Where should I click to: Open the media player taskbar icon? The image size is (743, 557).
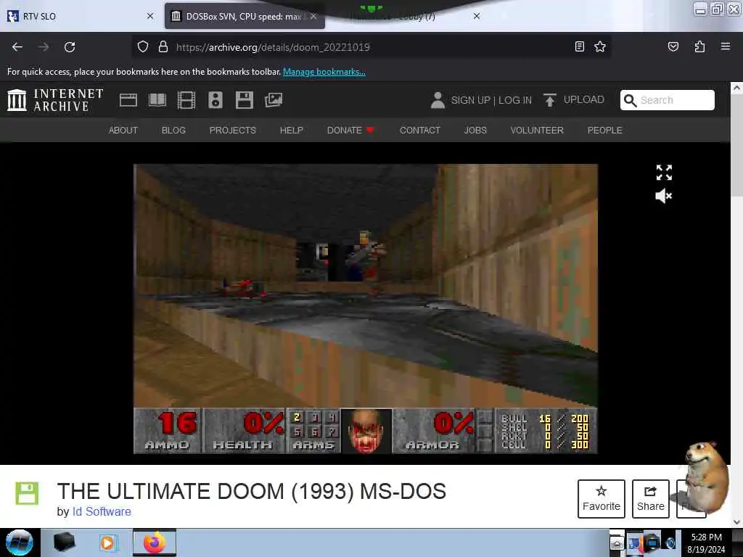point(108,542)
